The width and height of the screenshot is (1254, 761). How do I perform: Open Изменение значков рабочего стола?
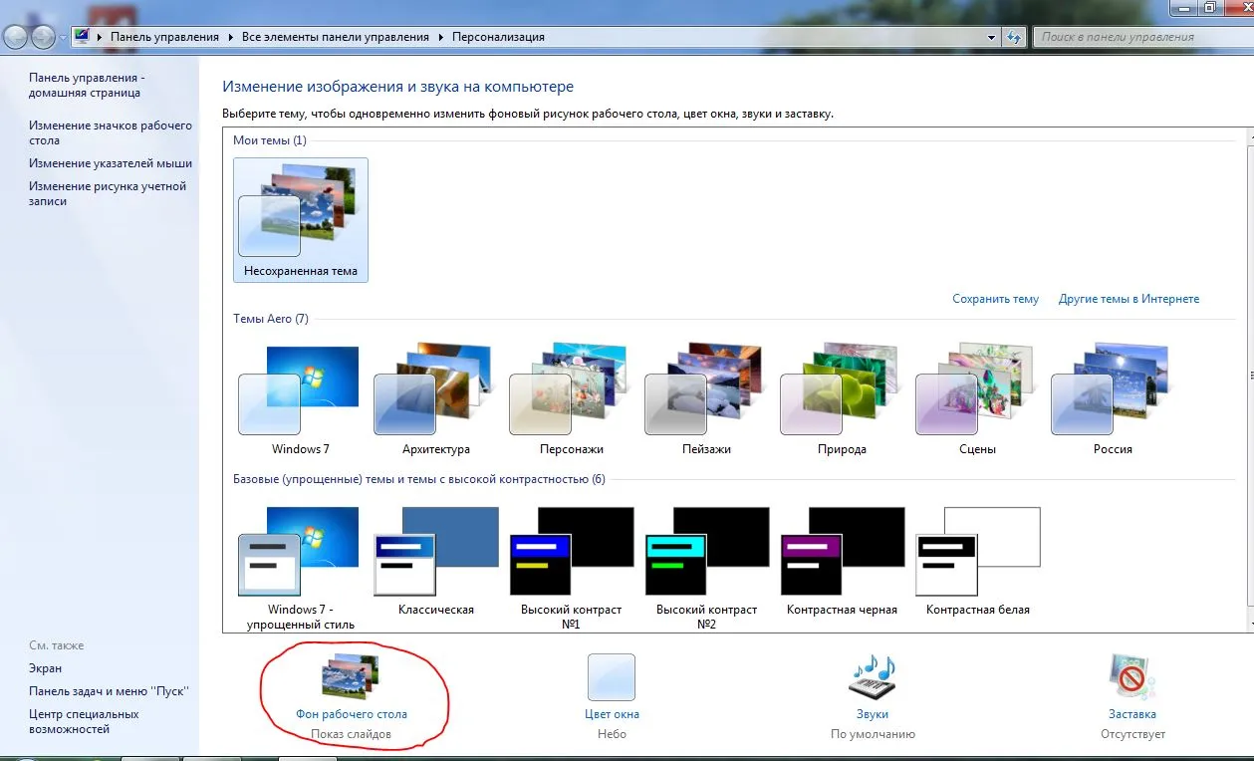[111, 132]
